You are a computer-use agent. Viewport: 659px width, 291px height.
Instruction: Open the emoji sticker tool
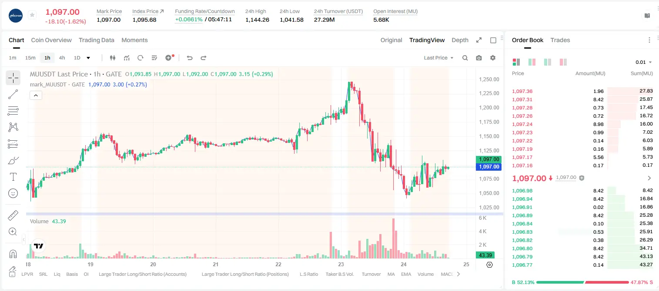coord(13,193)
